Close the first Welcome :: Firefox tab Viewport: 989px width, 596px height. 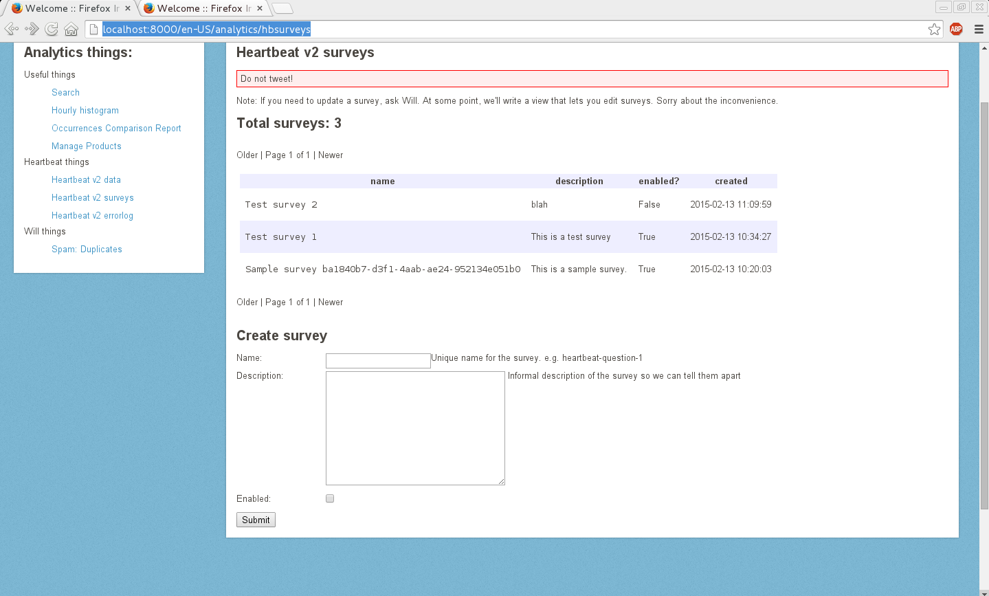pyautogui.click(x=128, y=8)
